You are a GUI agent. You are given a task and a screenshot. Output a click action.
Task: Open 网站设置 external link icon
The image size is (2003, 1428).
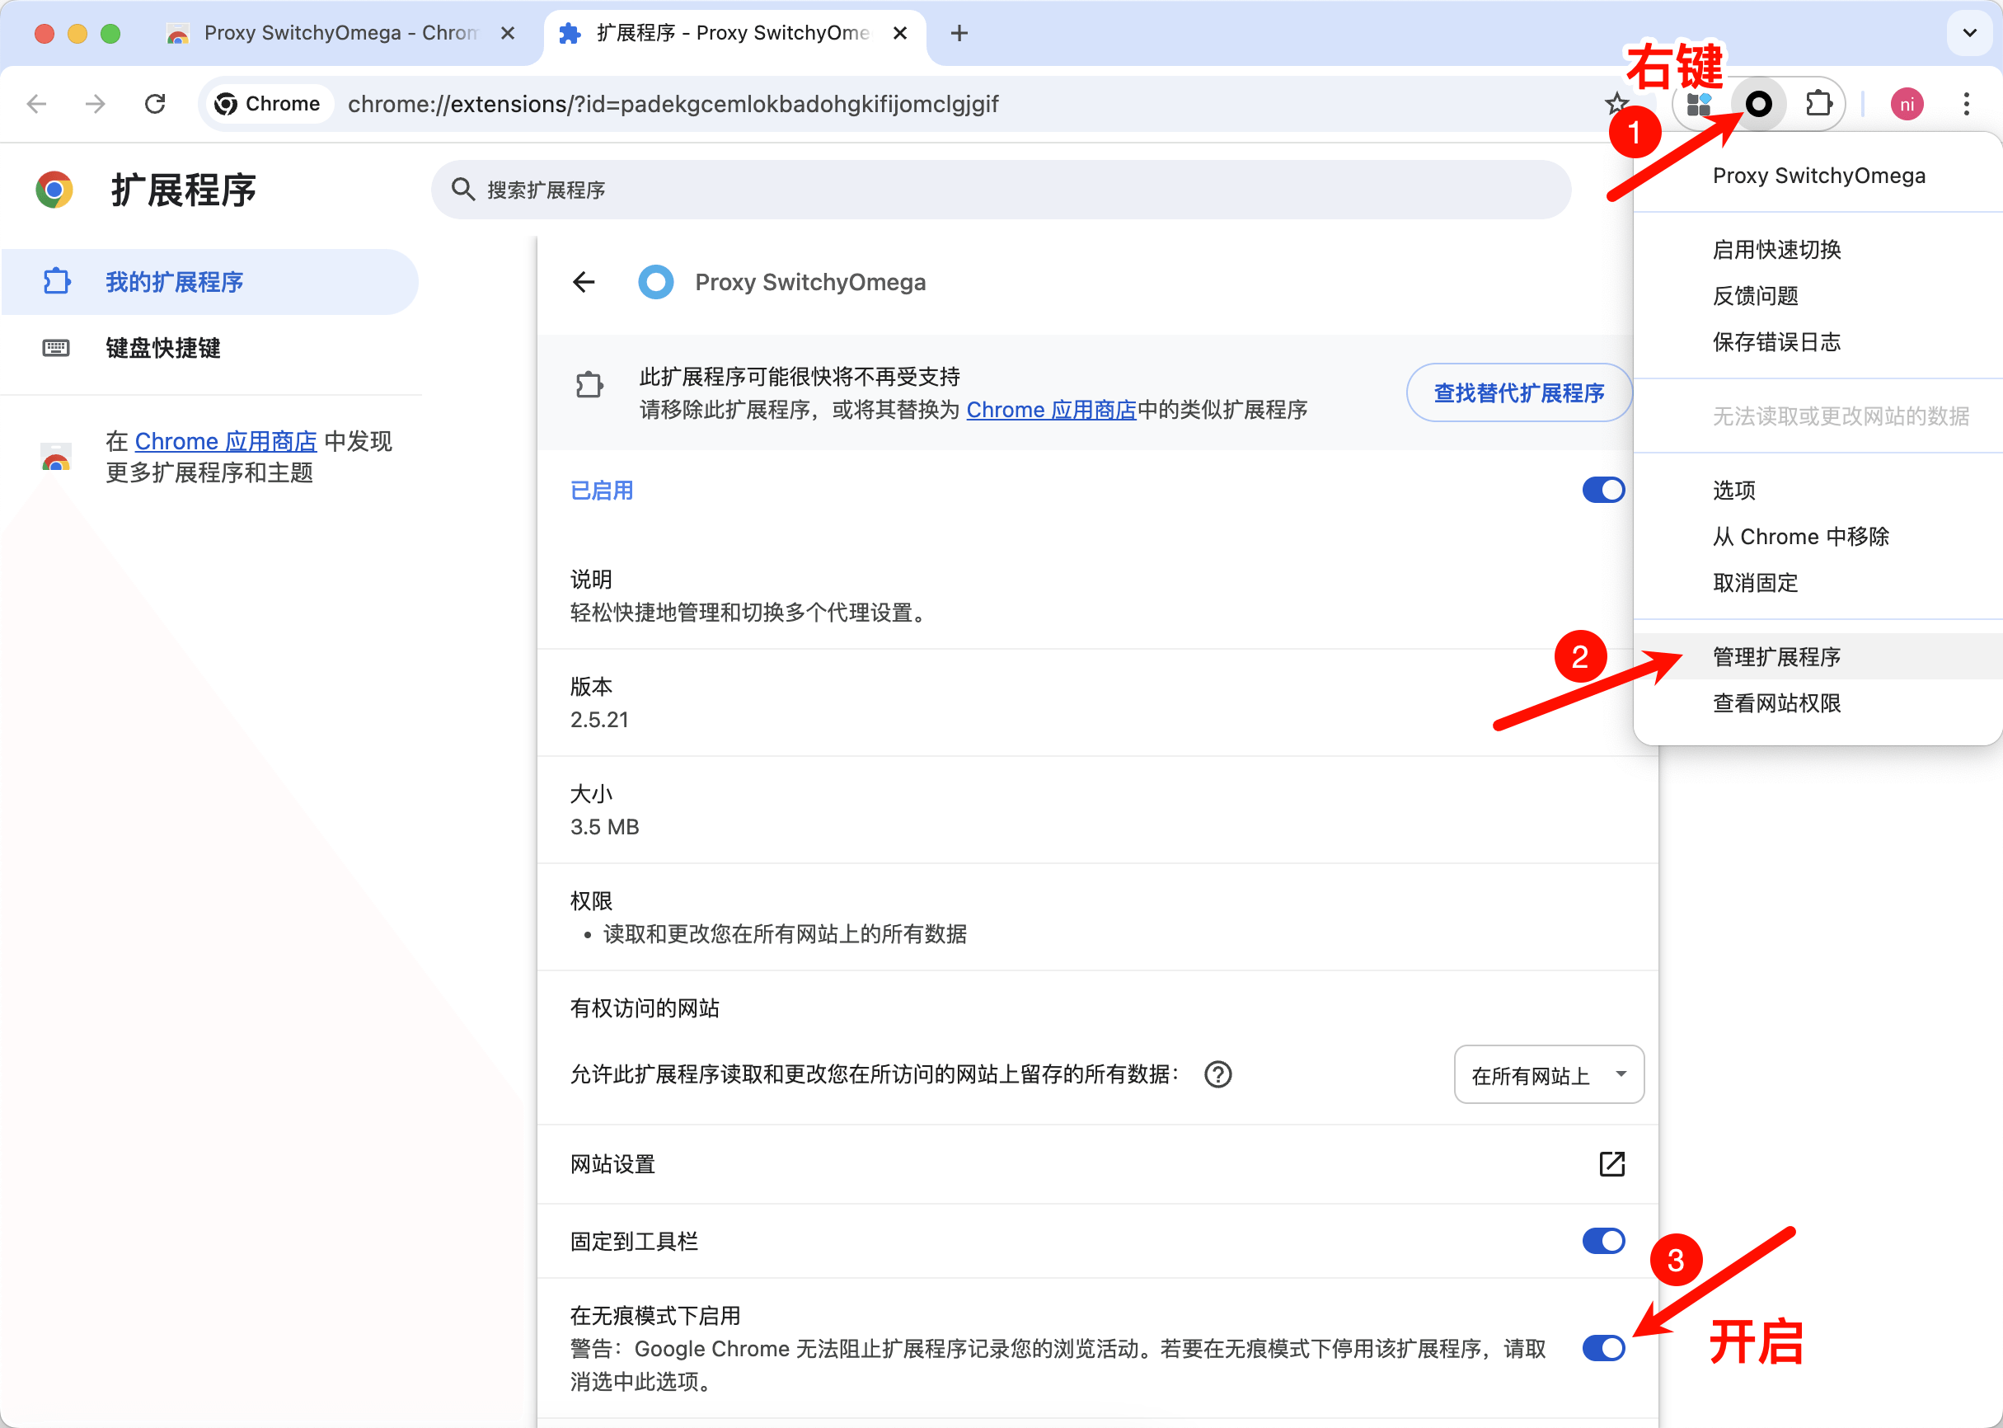[1611, 1164]
